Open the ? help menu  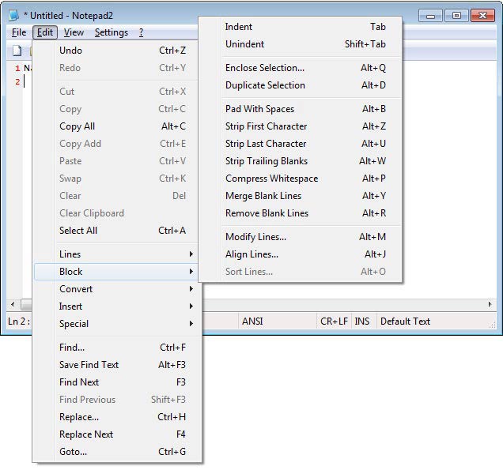pyautogui.click(x=141, y=32)
